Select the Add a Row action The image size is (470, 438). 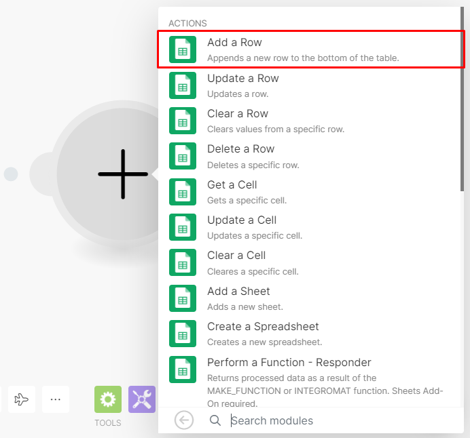(311, 49)
